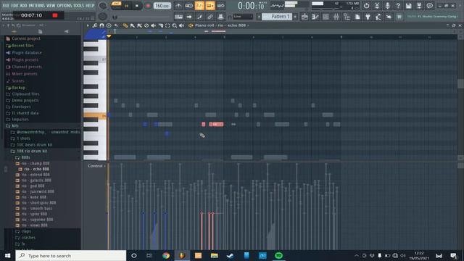This screenshot has width=464, height=261.
Task: Open the content library chat icon
Action: point(430,6)
